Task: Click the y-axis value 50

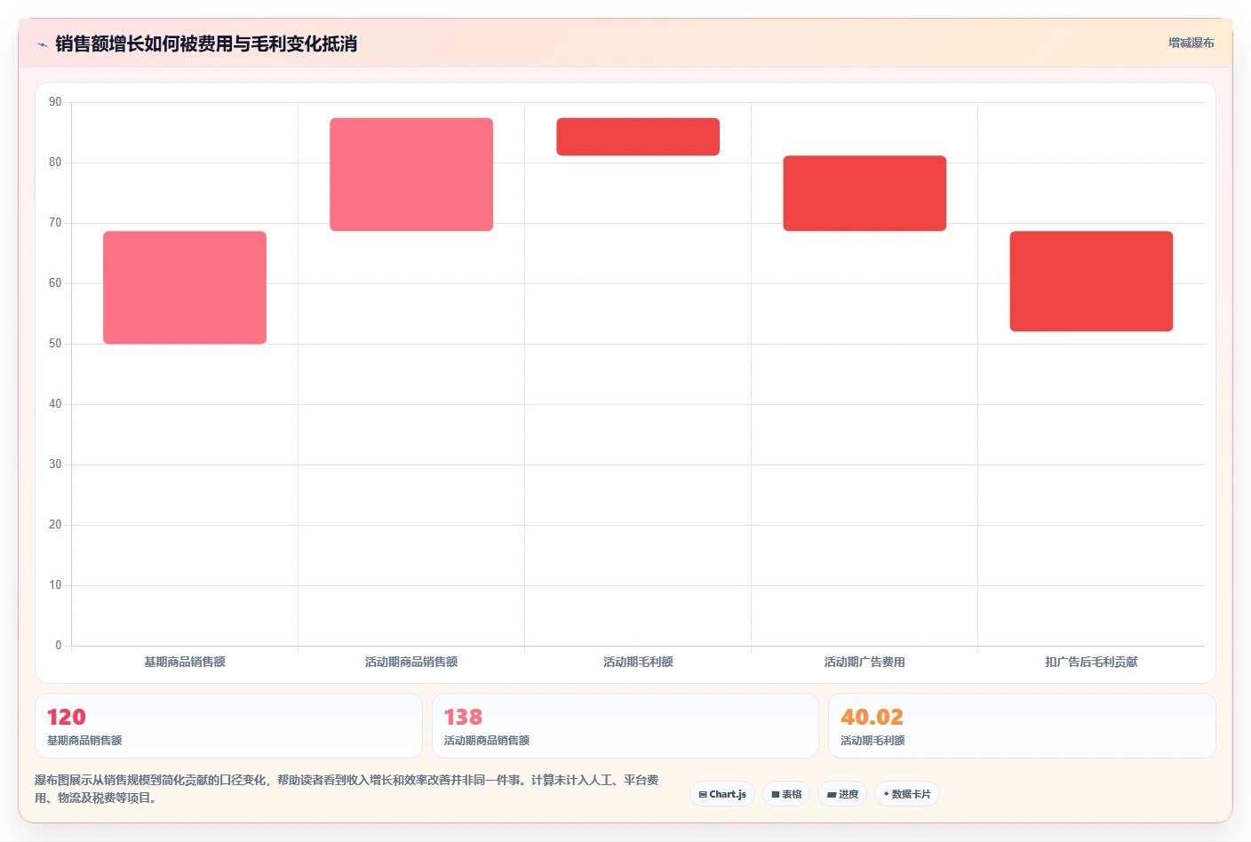Action: click(x=55, y=344)
